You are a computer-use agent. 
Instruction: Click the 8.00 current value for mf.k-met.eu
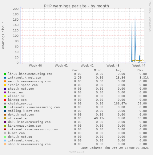[78, 118]
